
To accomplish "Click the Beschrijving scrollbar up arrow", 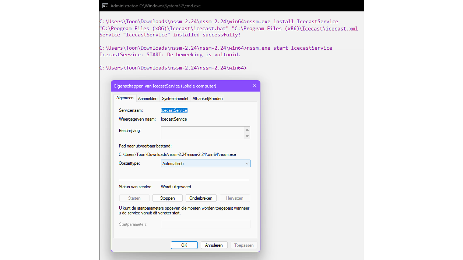I will [247, 130].
